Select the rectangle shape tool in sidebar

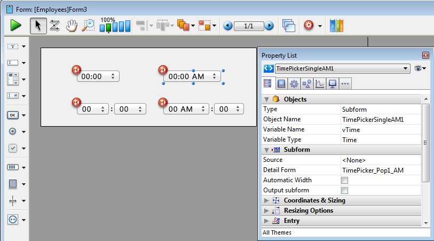coord(13,184)
